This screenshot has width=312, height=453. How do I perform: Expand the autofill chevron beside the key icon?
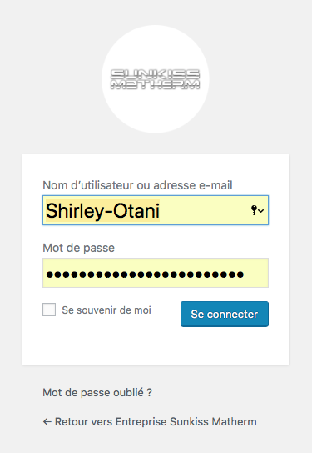click(261, 211)
